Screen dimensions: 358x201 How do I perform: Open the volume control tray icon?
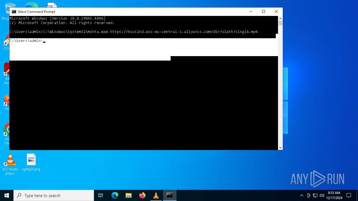pyautogui.click(x=322, y=195)
